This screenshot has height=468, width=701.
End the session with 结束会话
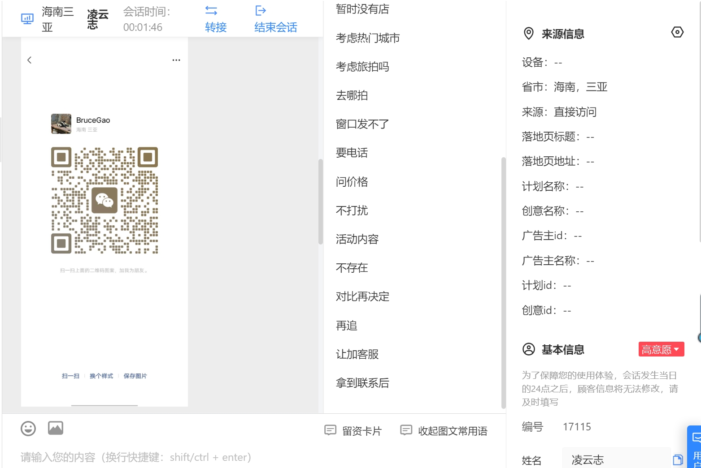275,19
